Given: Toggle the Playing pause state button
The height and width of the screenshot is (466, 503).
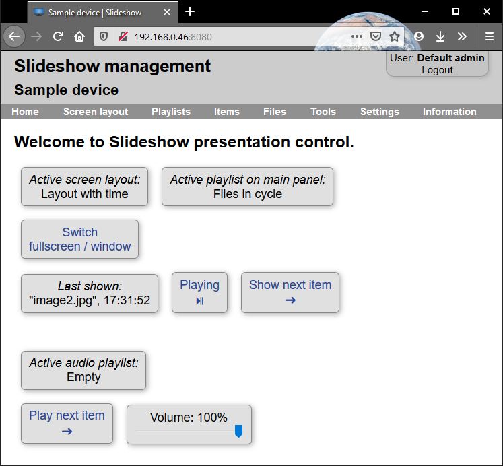Looking at the screenshot, I should [199, 293].
